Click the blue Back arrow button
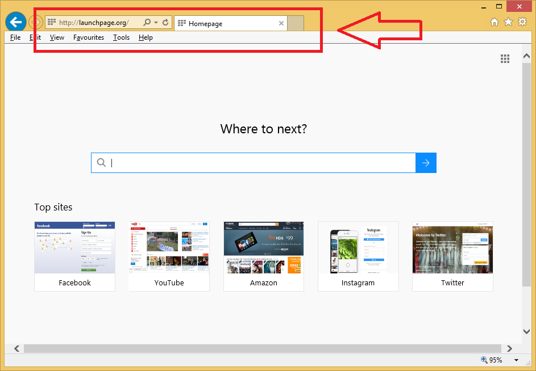Screen dimensions: 536x371 pyautogui.click(x=16, y=23)
